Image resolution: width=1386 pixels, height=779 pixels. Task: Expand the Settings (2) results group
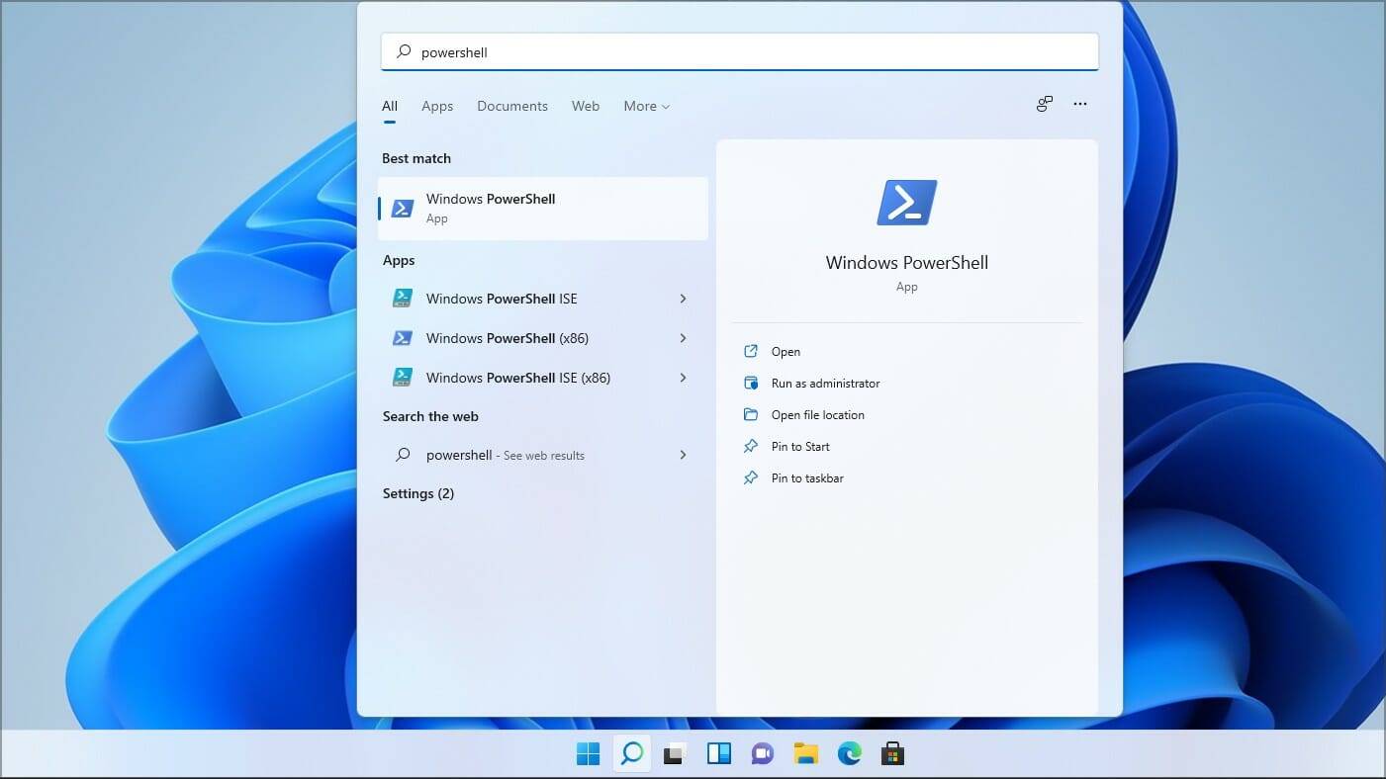pyautogui.click(x=418, y=493)
